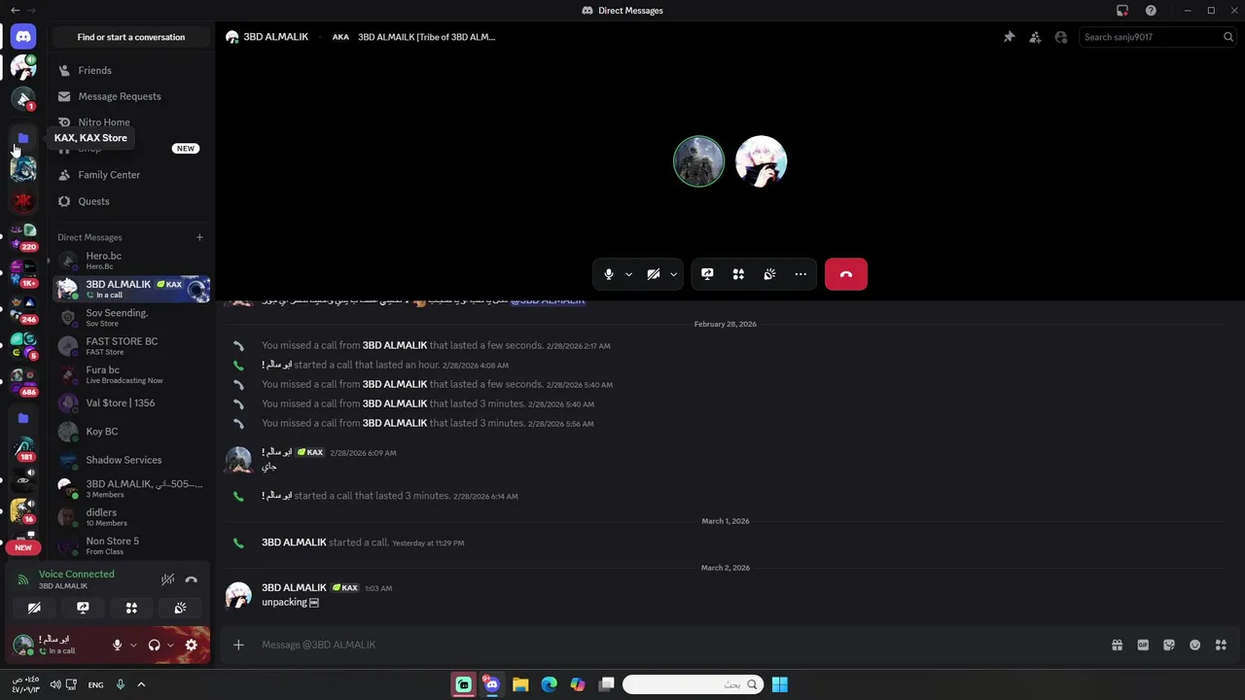
Task: Open User Settings gear
Action: point(192,645)
